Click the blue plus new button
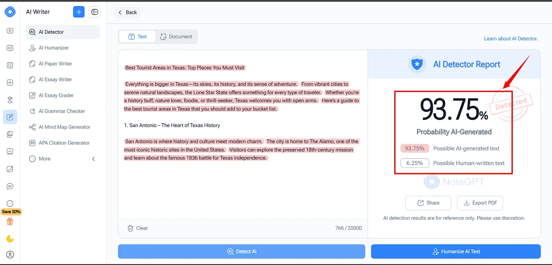The width and height of the screenshot is (552, 265). 79,12
